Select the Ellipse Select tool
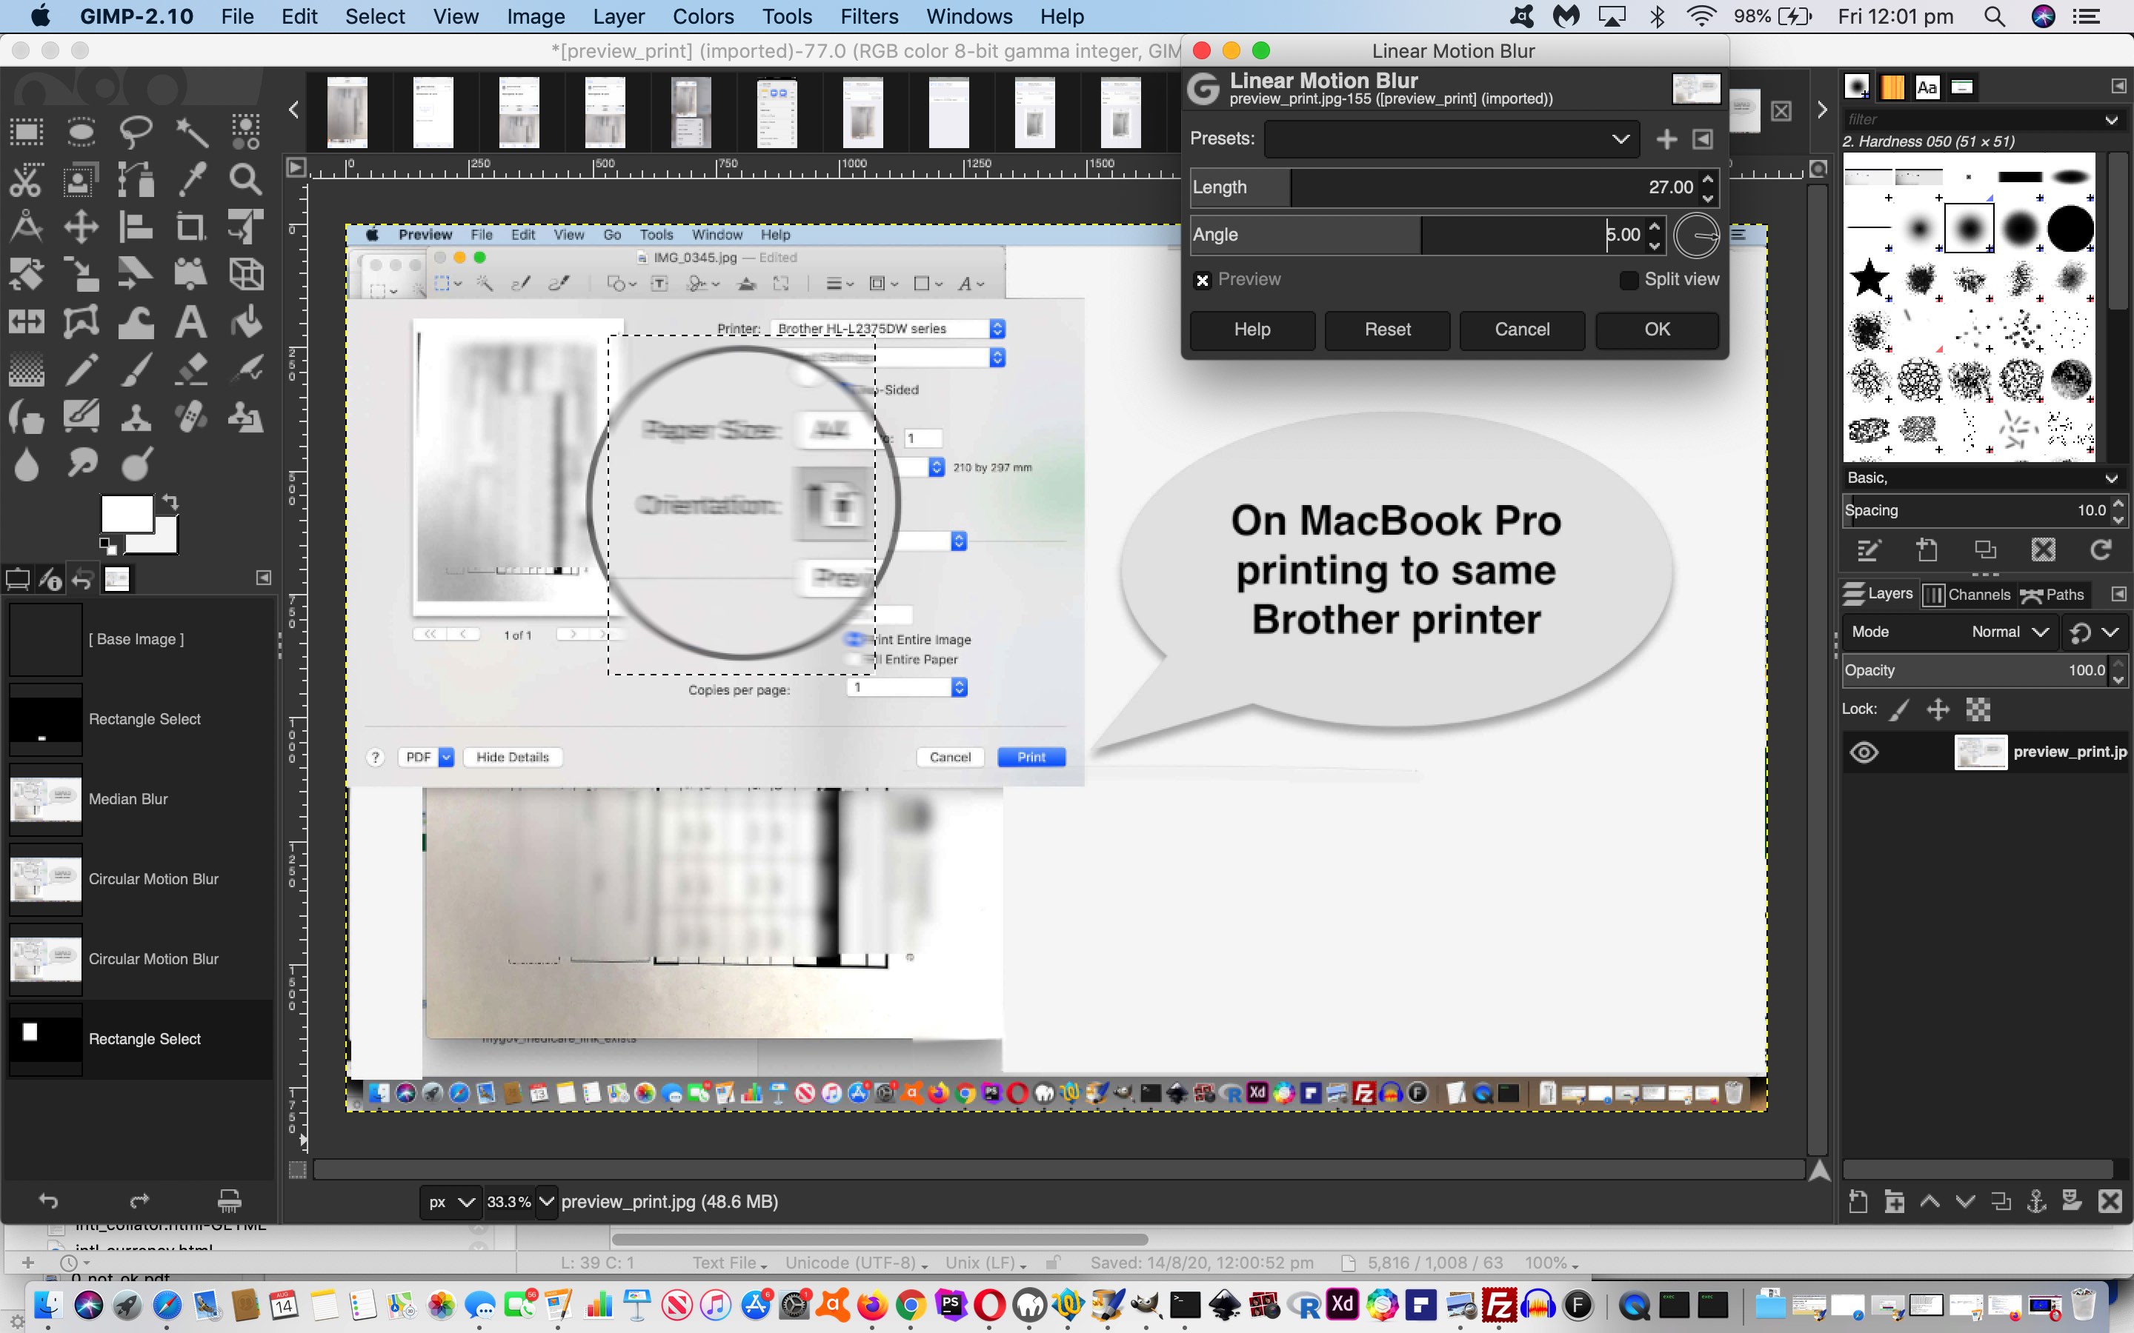2134x1333 pixels. 81,133
